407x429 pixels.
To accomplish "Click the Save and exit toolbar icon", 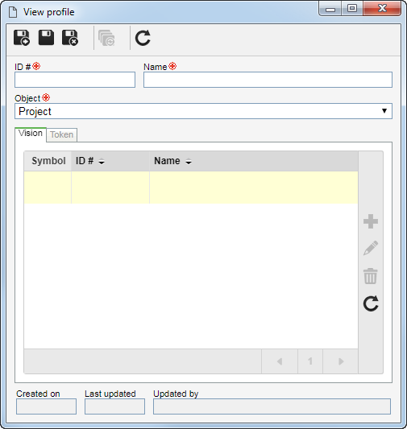I will pyautogui.click(x=70, y=38).
